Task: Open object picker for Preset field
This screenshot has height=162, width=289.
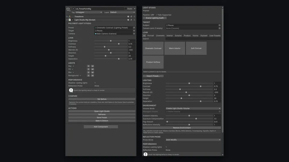Action: point(134,28)
